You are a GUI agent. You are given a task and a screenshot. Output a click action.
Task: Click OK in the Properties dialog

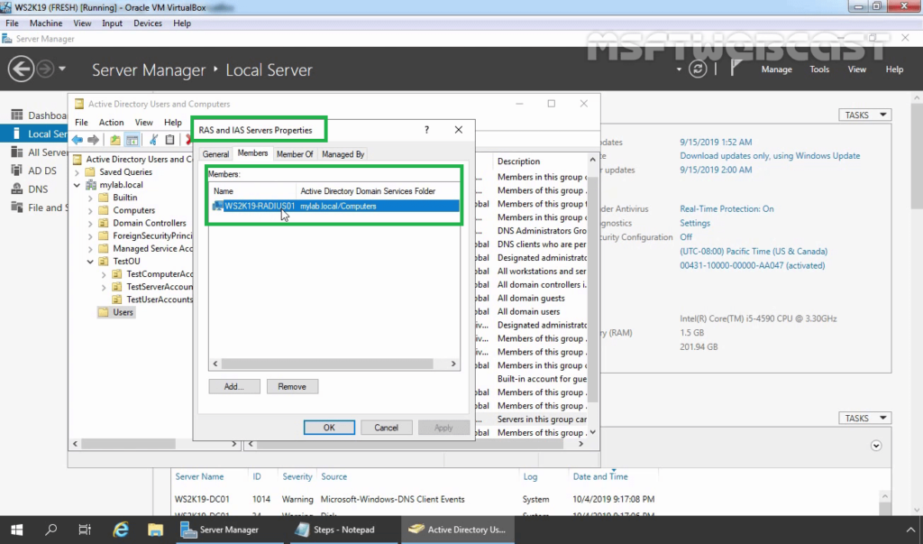click(x=329, y=428)
